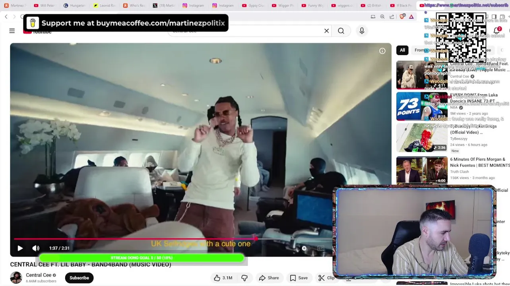
Task: Click the magnifier search button
Action: coord(341,31)
